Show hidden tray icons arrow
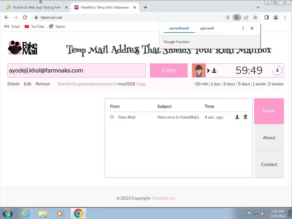 click(x=242, y=214)
